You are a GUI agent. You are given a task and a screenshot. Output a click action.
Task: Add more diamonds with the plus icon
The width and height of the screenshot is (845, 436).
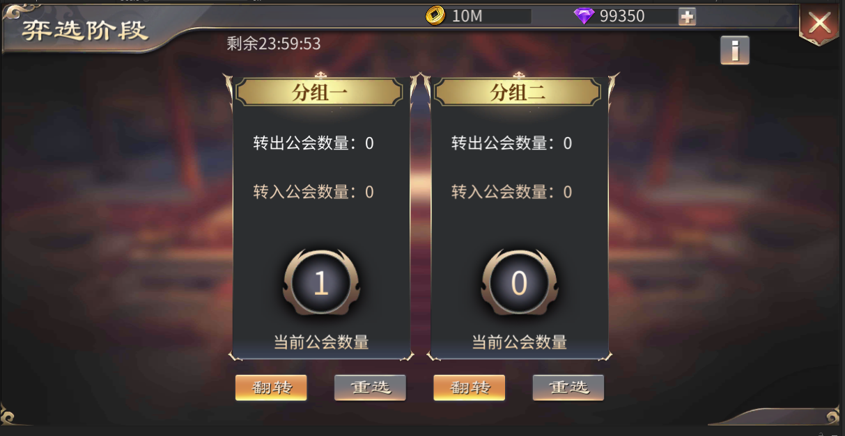pyautogui.click(x=687, y=17)
